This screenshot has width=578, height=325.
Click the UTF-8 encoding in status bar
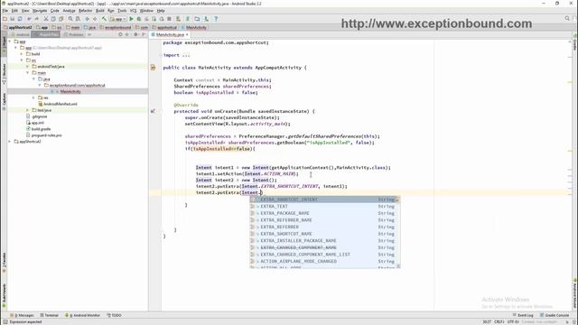click(x=513, y=321)
